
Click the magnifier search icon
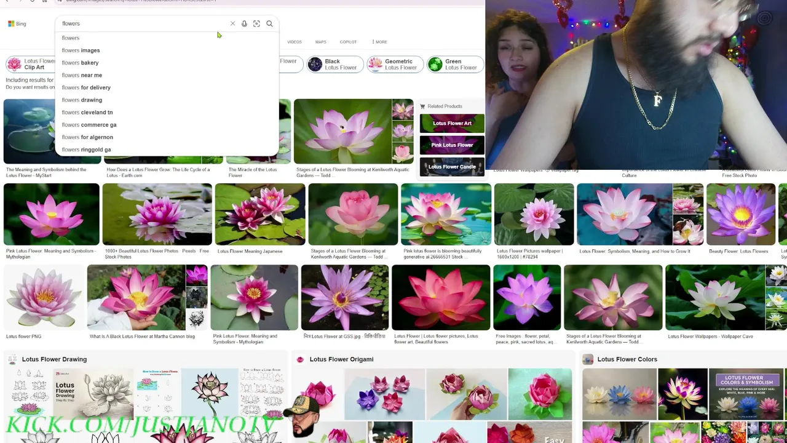point(269,23)
